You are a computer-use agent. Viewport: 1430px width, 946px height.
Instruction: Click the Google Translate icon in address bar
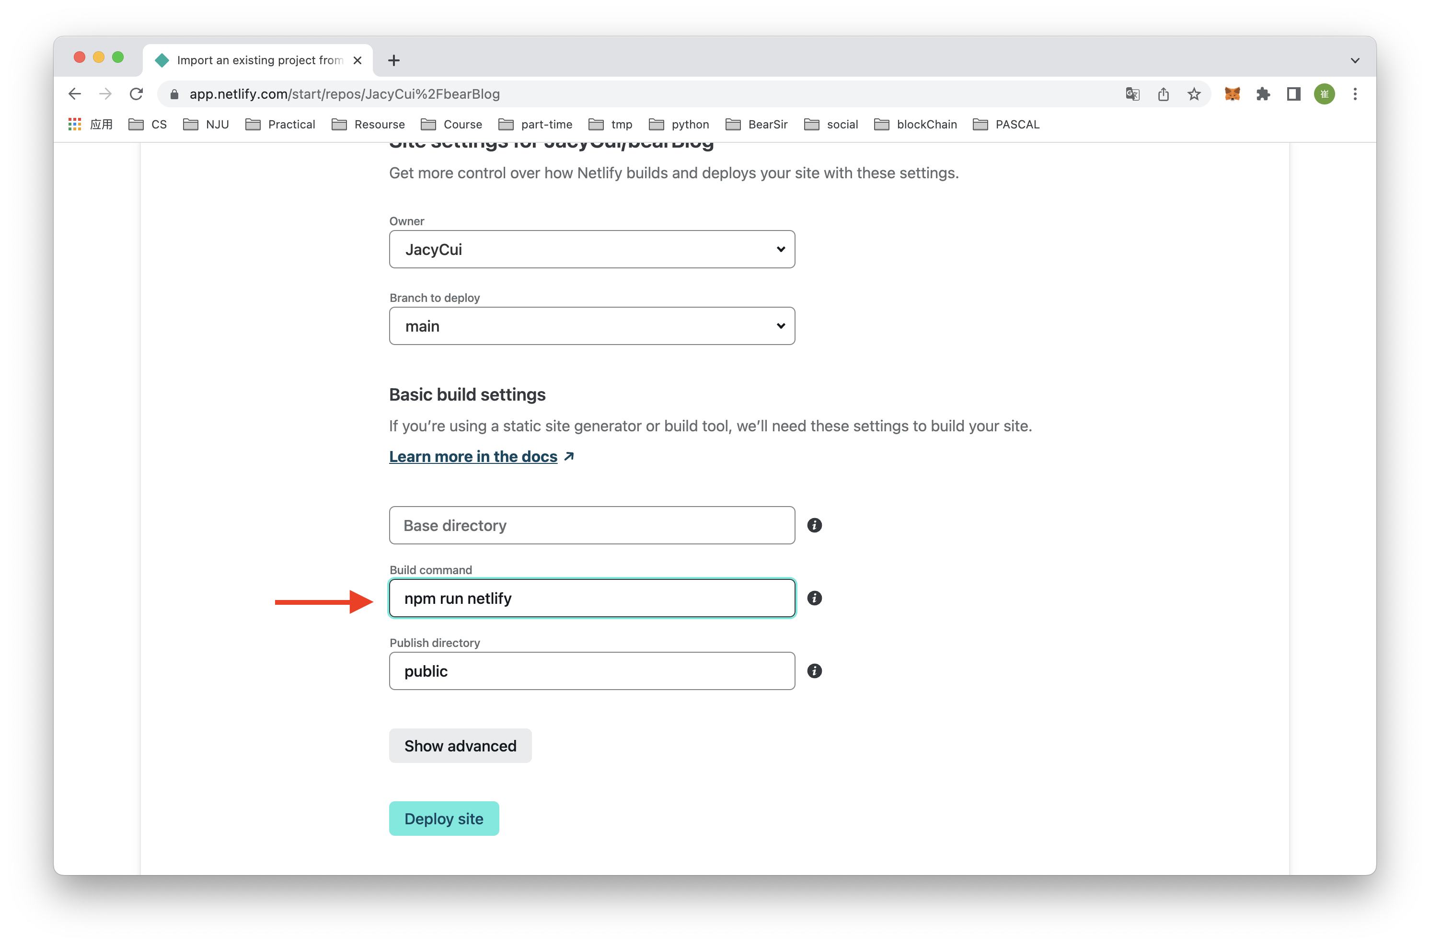pyautogui.click(x=1132, y=94)
